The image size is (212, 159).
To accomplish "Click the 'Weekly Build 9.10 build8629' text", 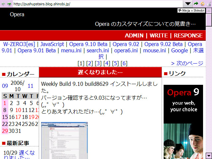I will [x=75, y=84].
